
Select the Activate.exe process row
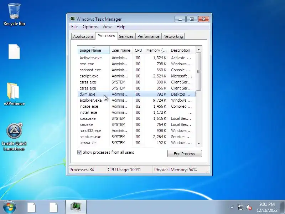[136, 58]
